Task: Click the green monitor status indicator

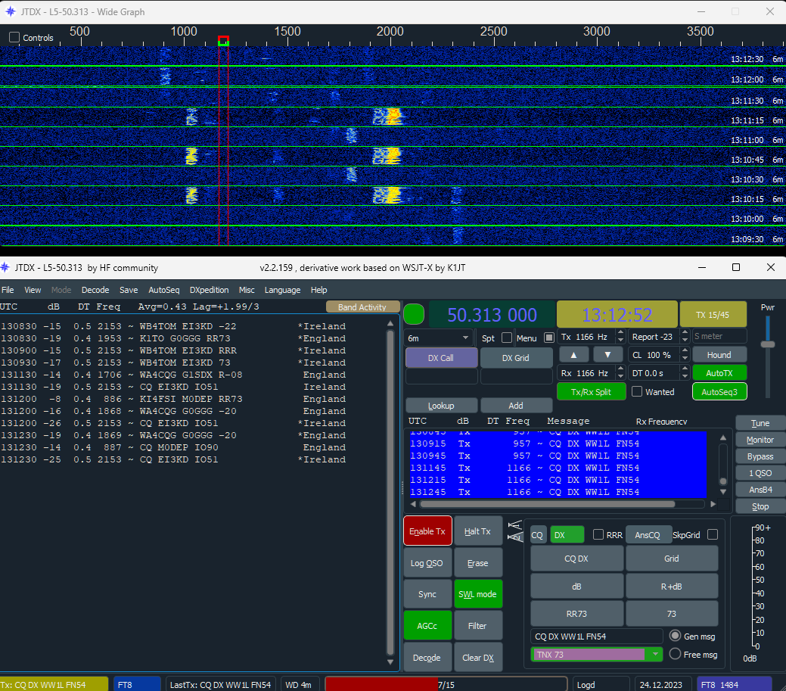Action: pos(414,314)
